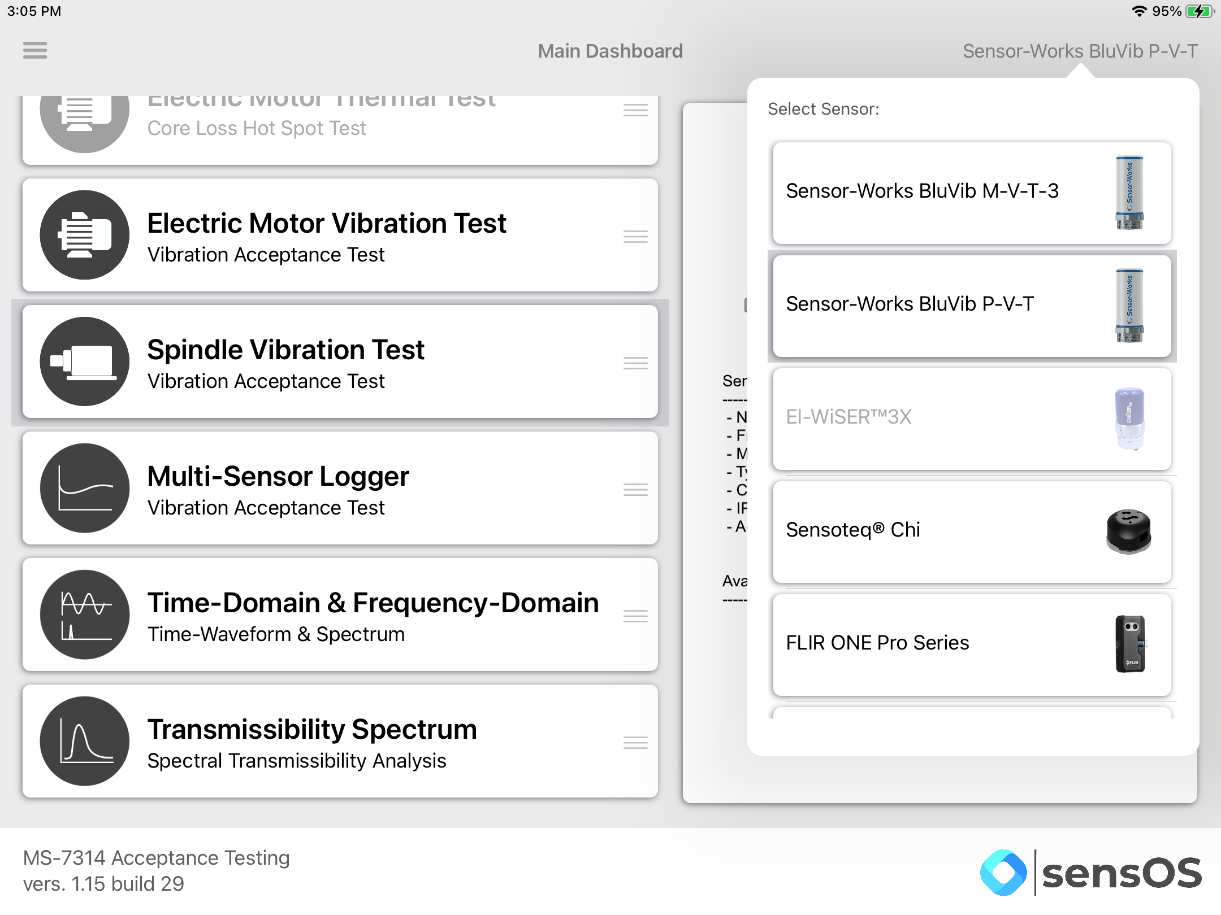
Task: Choose FLIR ONE Pro Series sensor
Action: 972,644
